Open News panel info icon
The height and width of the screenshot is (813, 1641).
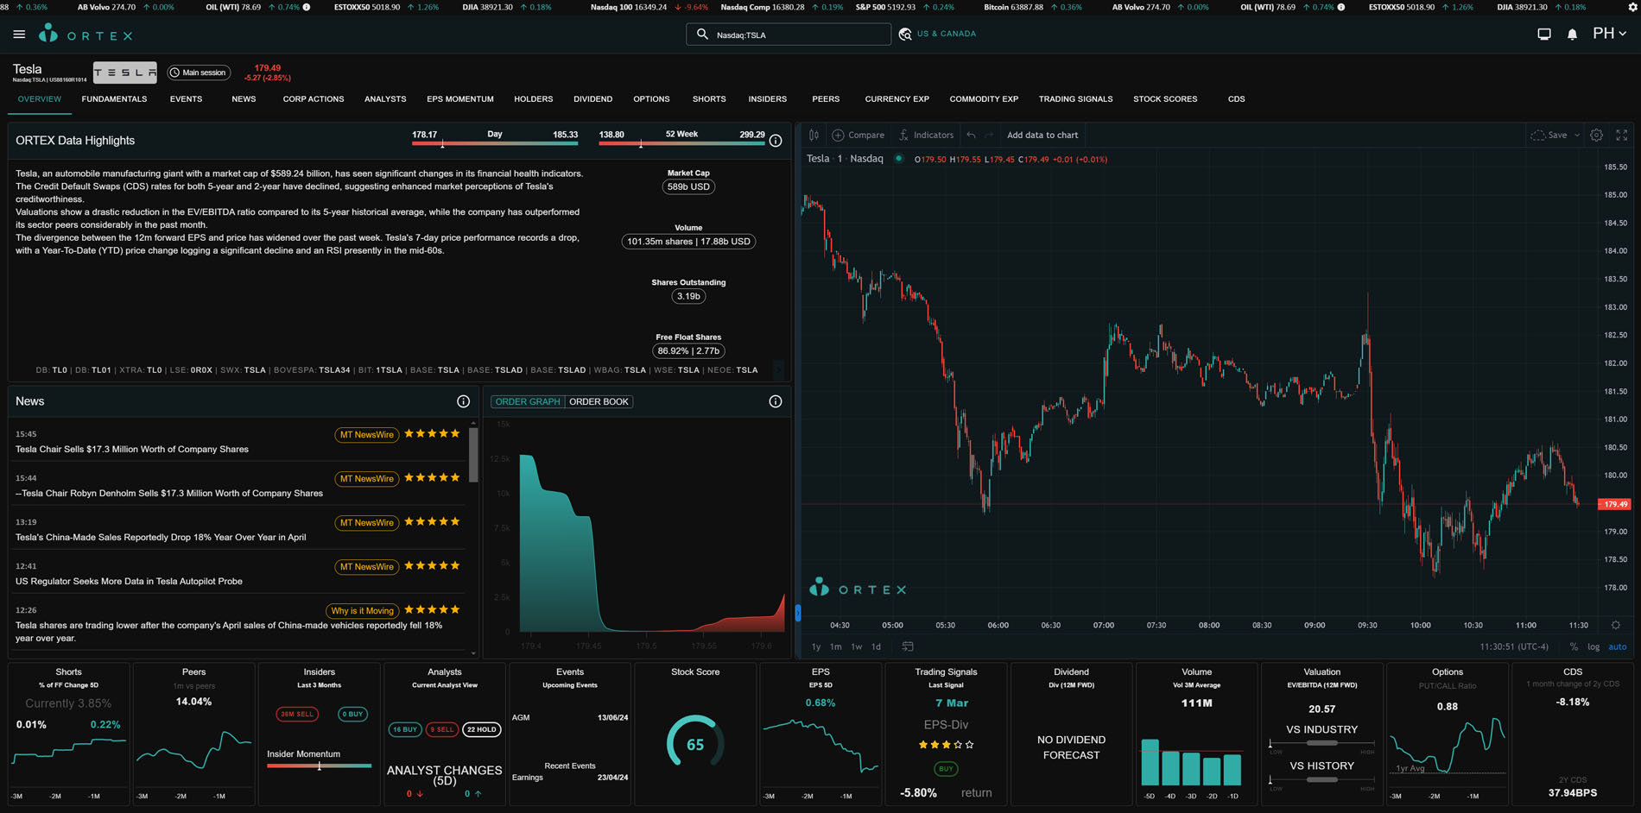(x=463, y=401)
